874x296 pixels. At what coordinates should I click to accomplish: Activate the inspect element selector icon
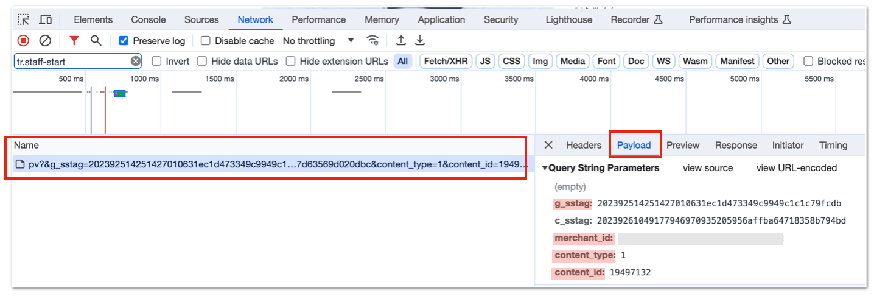pyautogui.click(x=24, y=19)
